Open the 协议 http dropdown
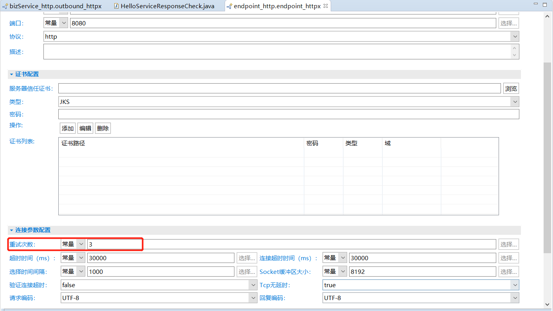553x311 pixels. tap(514, 37)
